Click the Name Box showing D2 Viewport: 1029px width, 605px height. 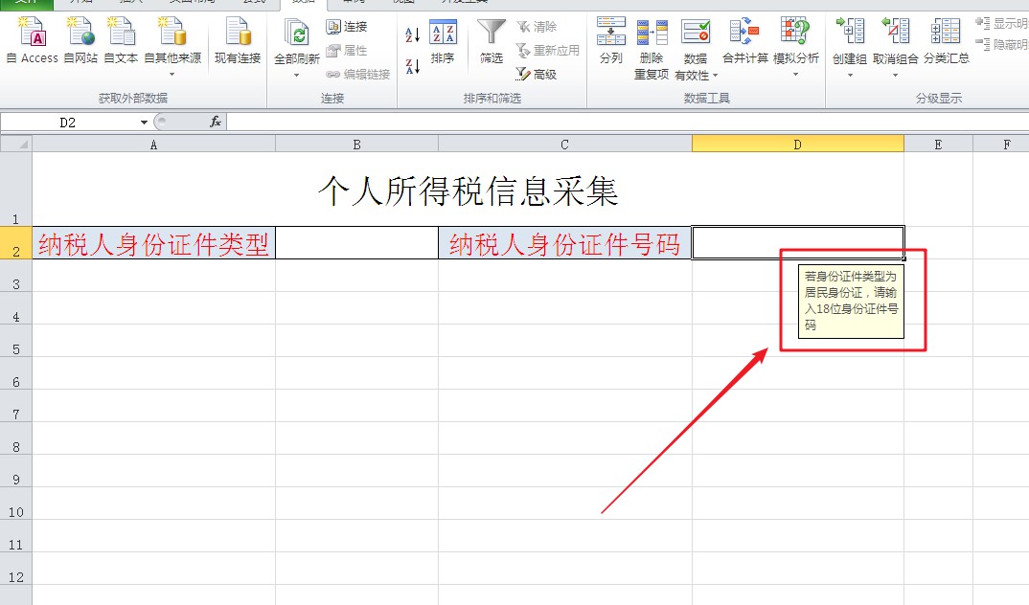68,123
